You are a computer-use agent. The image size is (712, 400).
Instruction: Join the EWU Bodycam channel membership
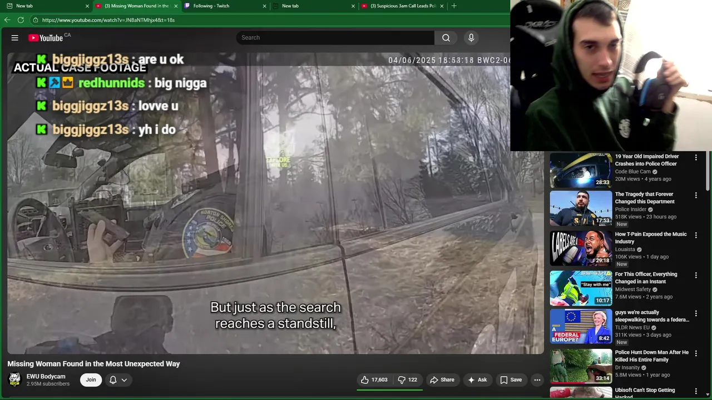coord(91,380)
